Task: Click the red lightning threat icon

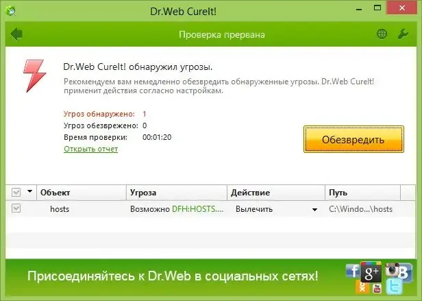Action: point(34,75)
